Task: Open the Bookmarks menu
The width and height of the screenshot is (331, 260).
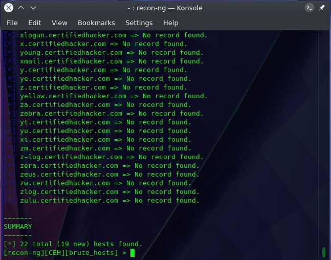Action: pyautogui.click(x=96, y=23)
